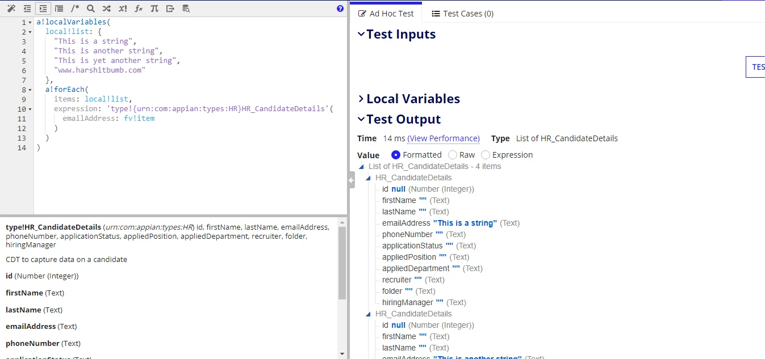Click the fv!item token in the editor
This screenshot has width=765, height=359.
click(139, 119)
